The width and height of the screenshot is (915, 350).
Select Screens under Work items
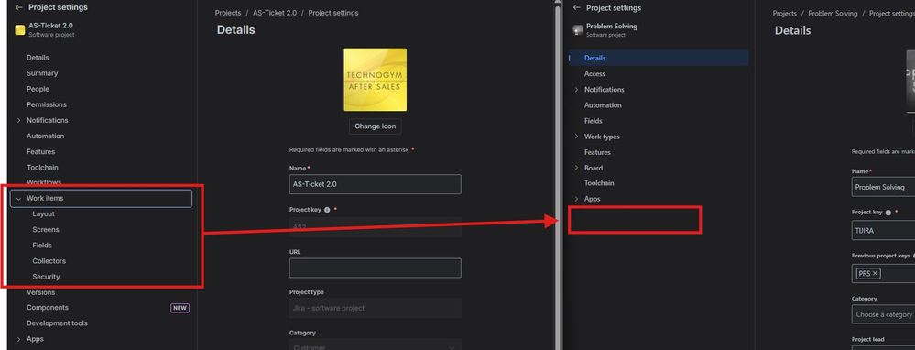coord(46,230)
